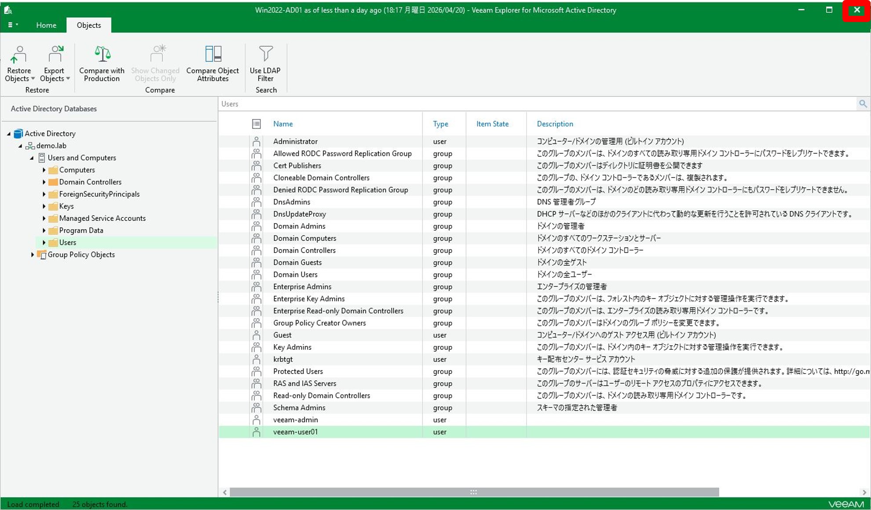Expand the Keys folder arrow

coord(44,206)
